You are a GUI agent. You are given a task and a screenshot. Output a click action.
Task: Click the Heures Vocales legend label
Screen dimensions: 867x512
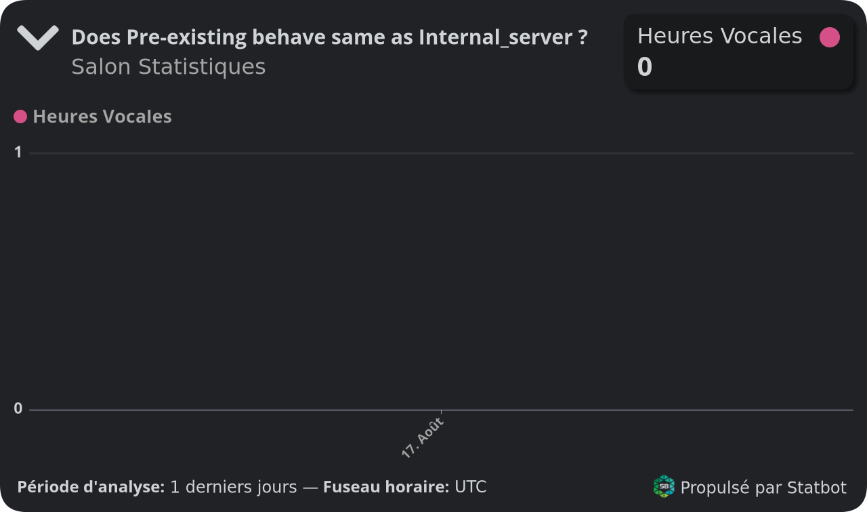102,116
